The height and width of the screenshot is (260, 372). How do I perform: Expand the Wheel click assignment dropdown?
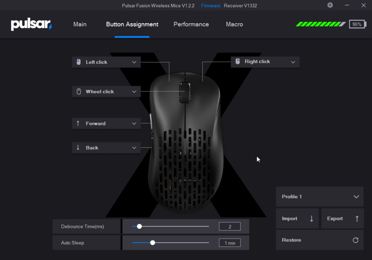pos(106,91)
